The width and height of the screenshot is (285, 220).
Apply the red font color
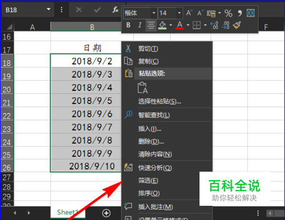(x=180, y=25)
